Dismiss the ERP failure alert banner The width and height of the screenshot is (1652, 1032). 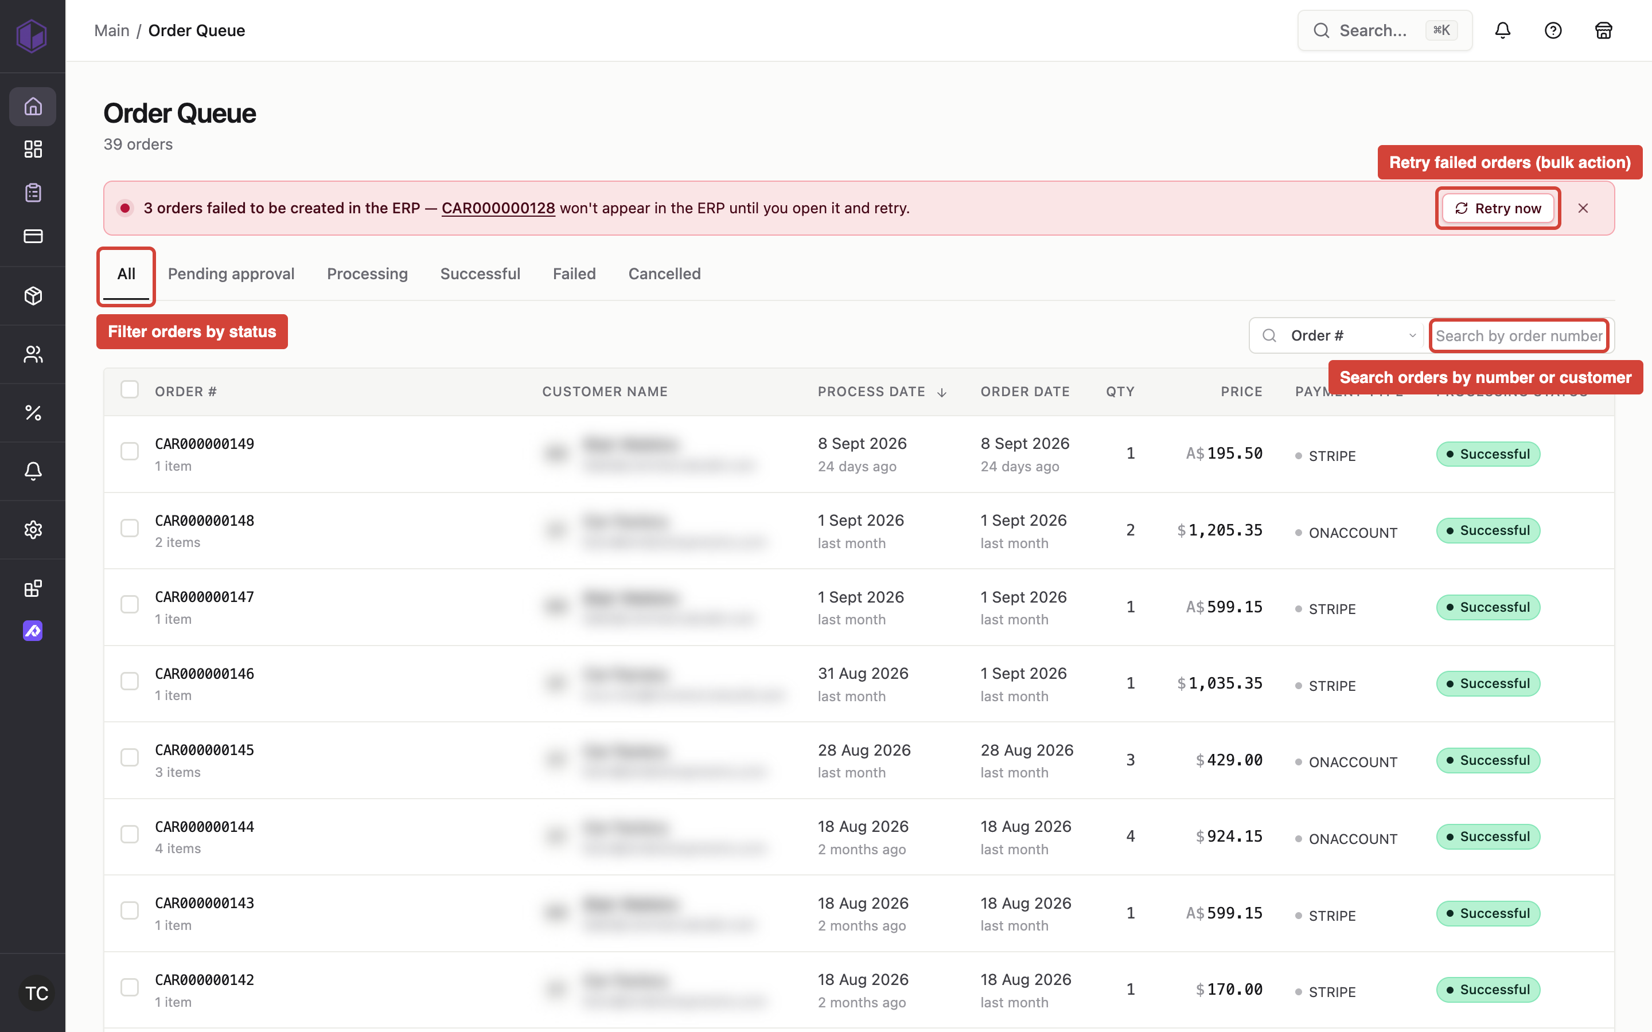click(x=1583, y=208)
